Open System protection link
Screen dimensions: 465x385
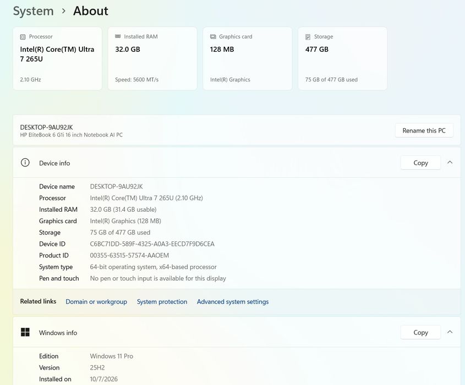click(x=162, y=302)
